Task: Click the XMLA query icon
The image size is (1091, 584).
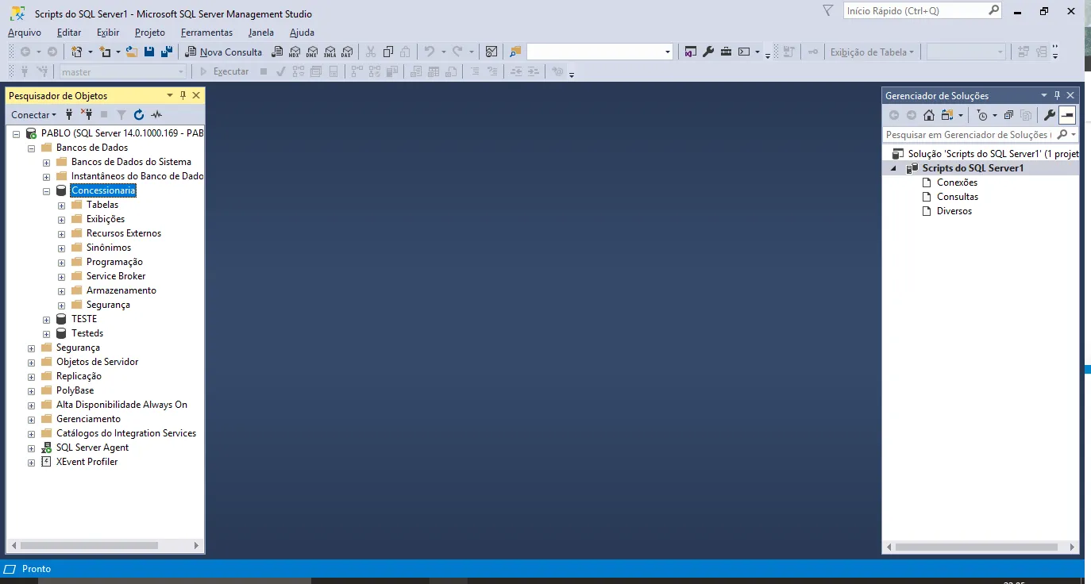Action: 330,52
